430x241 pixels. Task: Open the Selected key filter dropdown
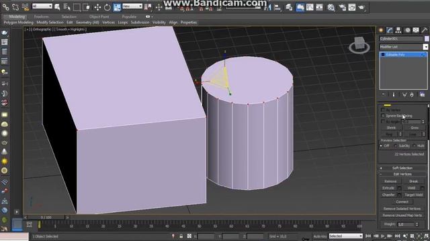coord(345,236)
